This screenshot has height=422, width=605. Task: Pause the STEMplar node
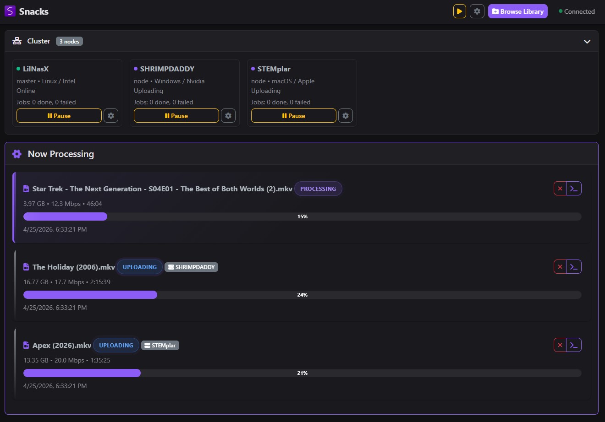pos(294,116)
